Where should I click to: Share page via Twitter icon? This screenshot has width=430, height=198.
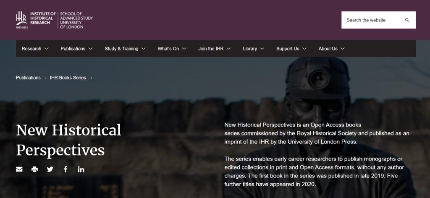50,169
